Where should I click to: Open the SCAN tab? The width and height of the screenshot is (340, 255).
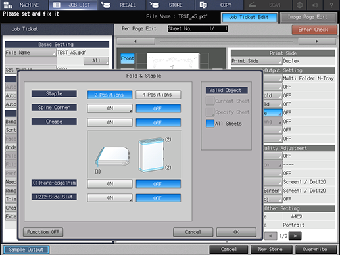[268, 5]
